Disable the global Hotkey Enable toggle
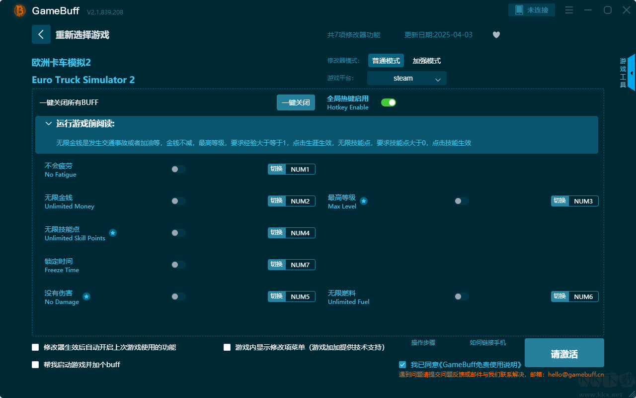Screen dimensions: 636x398 click(388, 102)
